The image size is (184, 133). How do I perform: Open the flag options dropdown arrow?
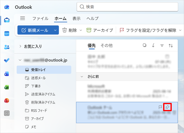[180, 30]
